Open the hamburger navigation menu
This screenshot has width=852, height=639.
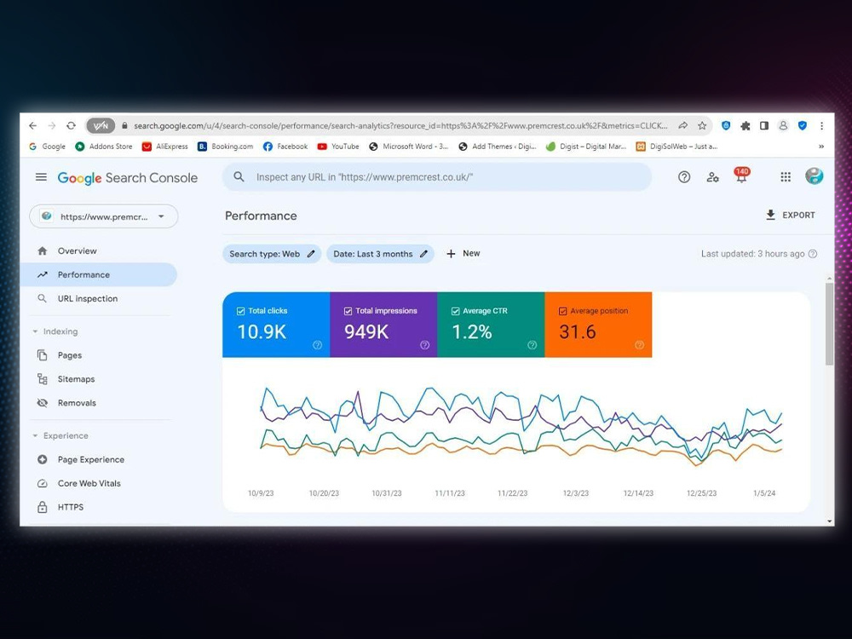(x=41, y=177)
